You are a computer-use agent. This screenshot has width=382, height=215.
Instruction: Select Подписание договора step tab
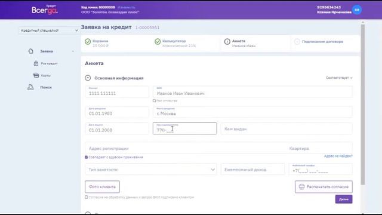tap(325, 44)
